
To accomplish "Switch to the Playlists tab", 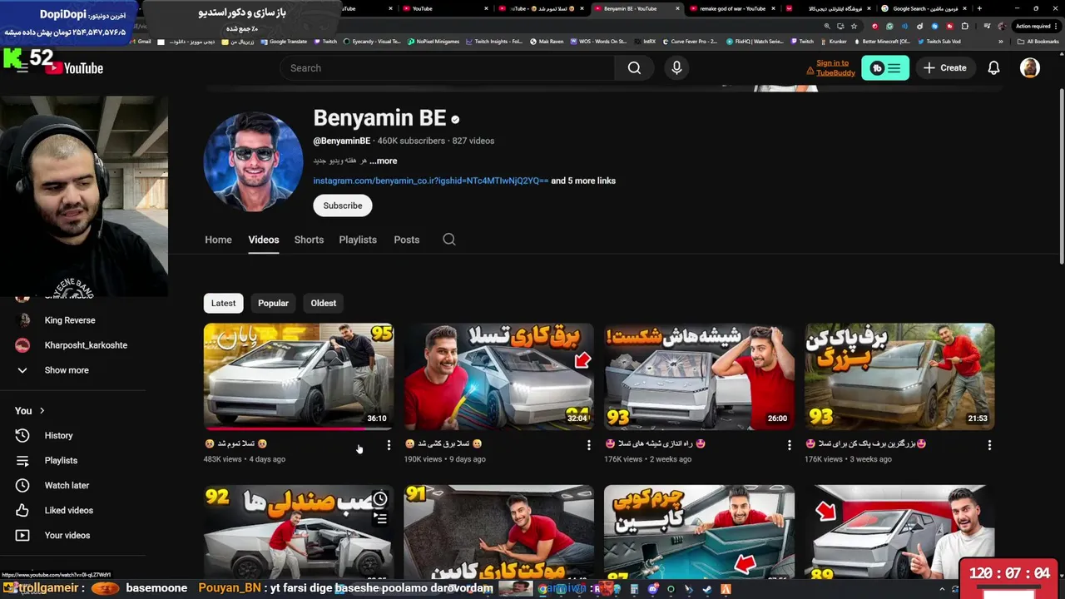I will (358, 240).
